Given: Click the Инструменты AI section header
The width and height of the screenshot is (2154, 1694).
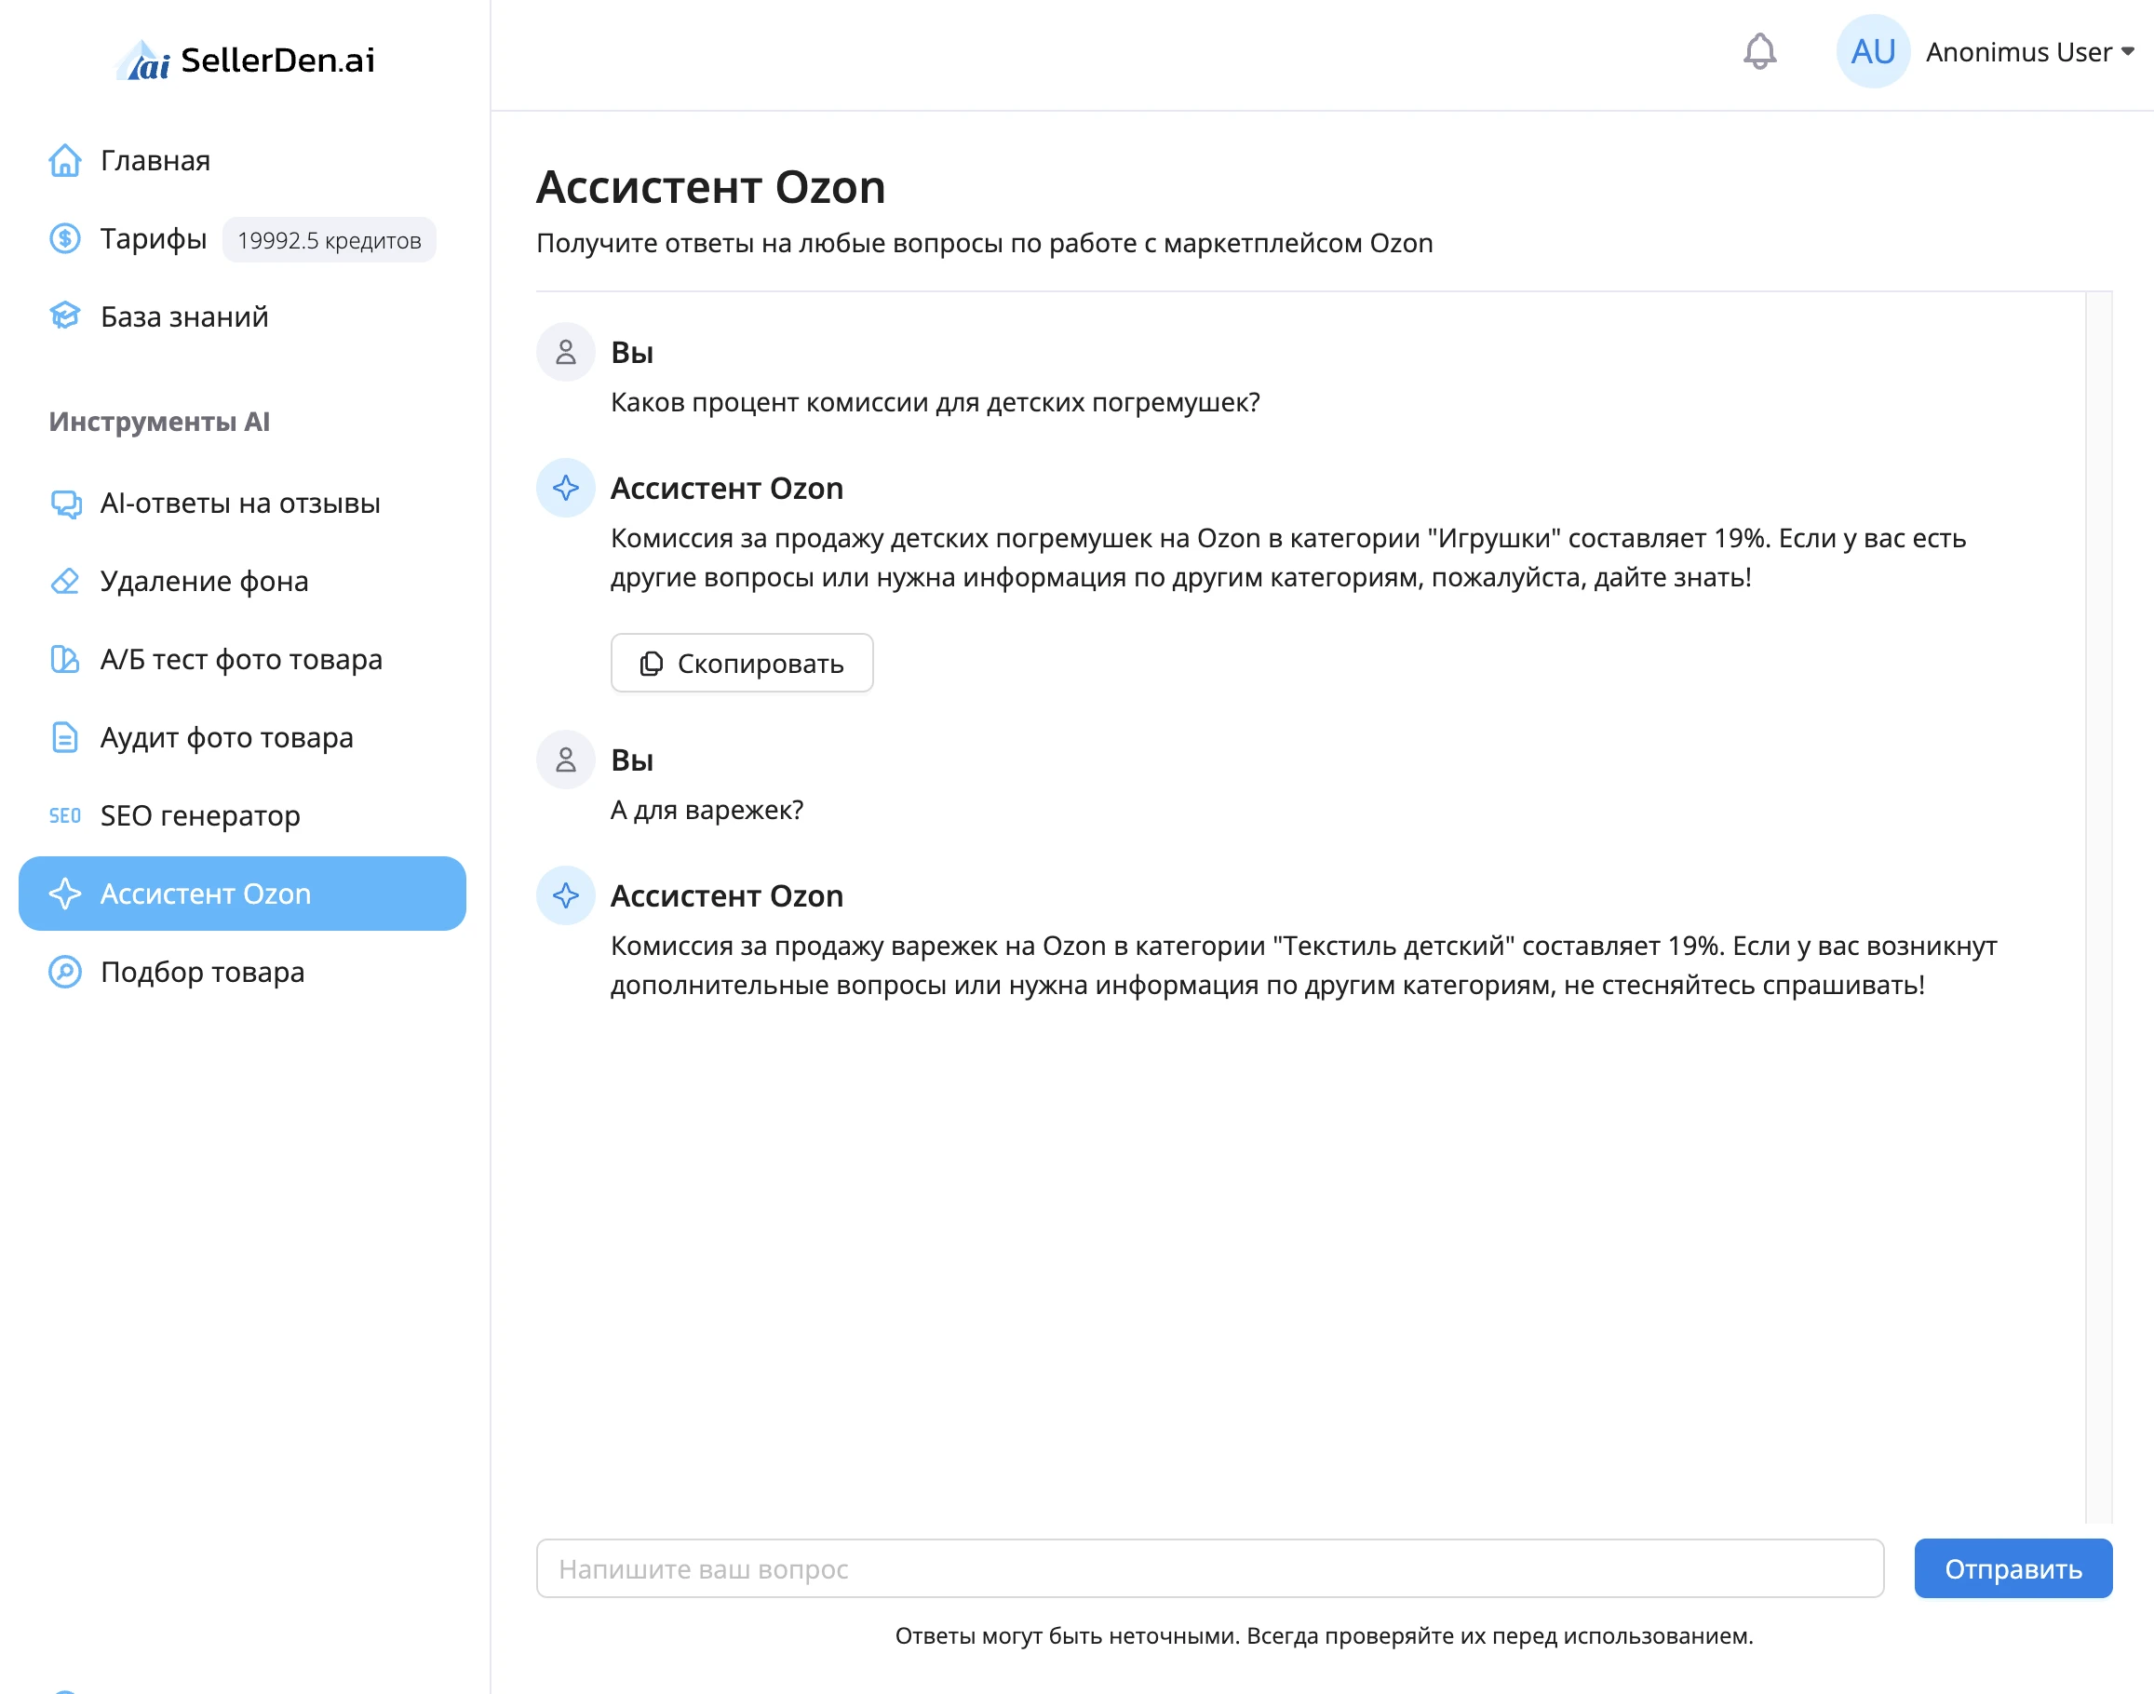Looking at the screenshot, I should [160, 422].
